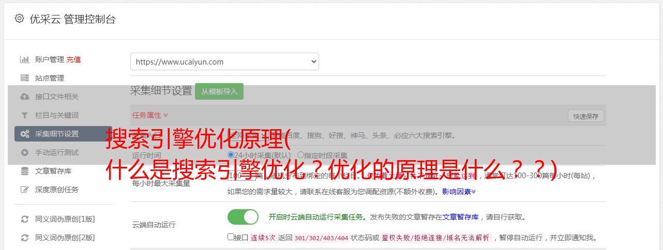663x250 pixels.
Task: Click the green 从模板导入 button
Action: tap(219, 91)
